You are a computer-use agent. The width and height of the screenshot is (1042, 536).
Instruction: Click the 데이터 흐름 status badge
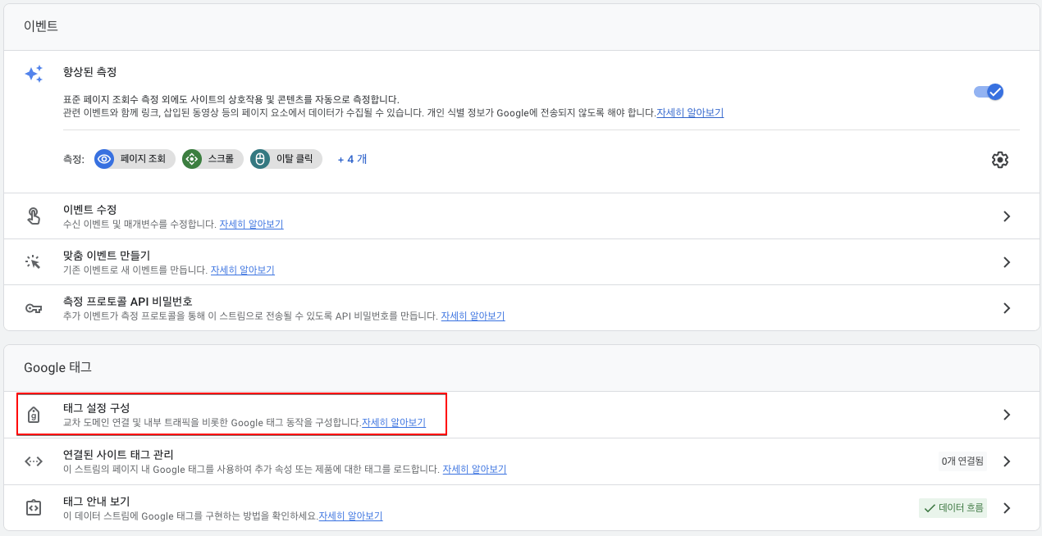pyautogui.click(x=953, y=508)
